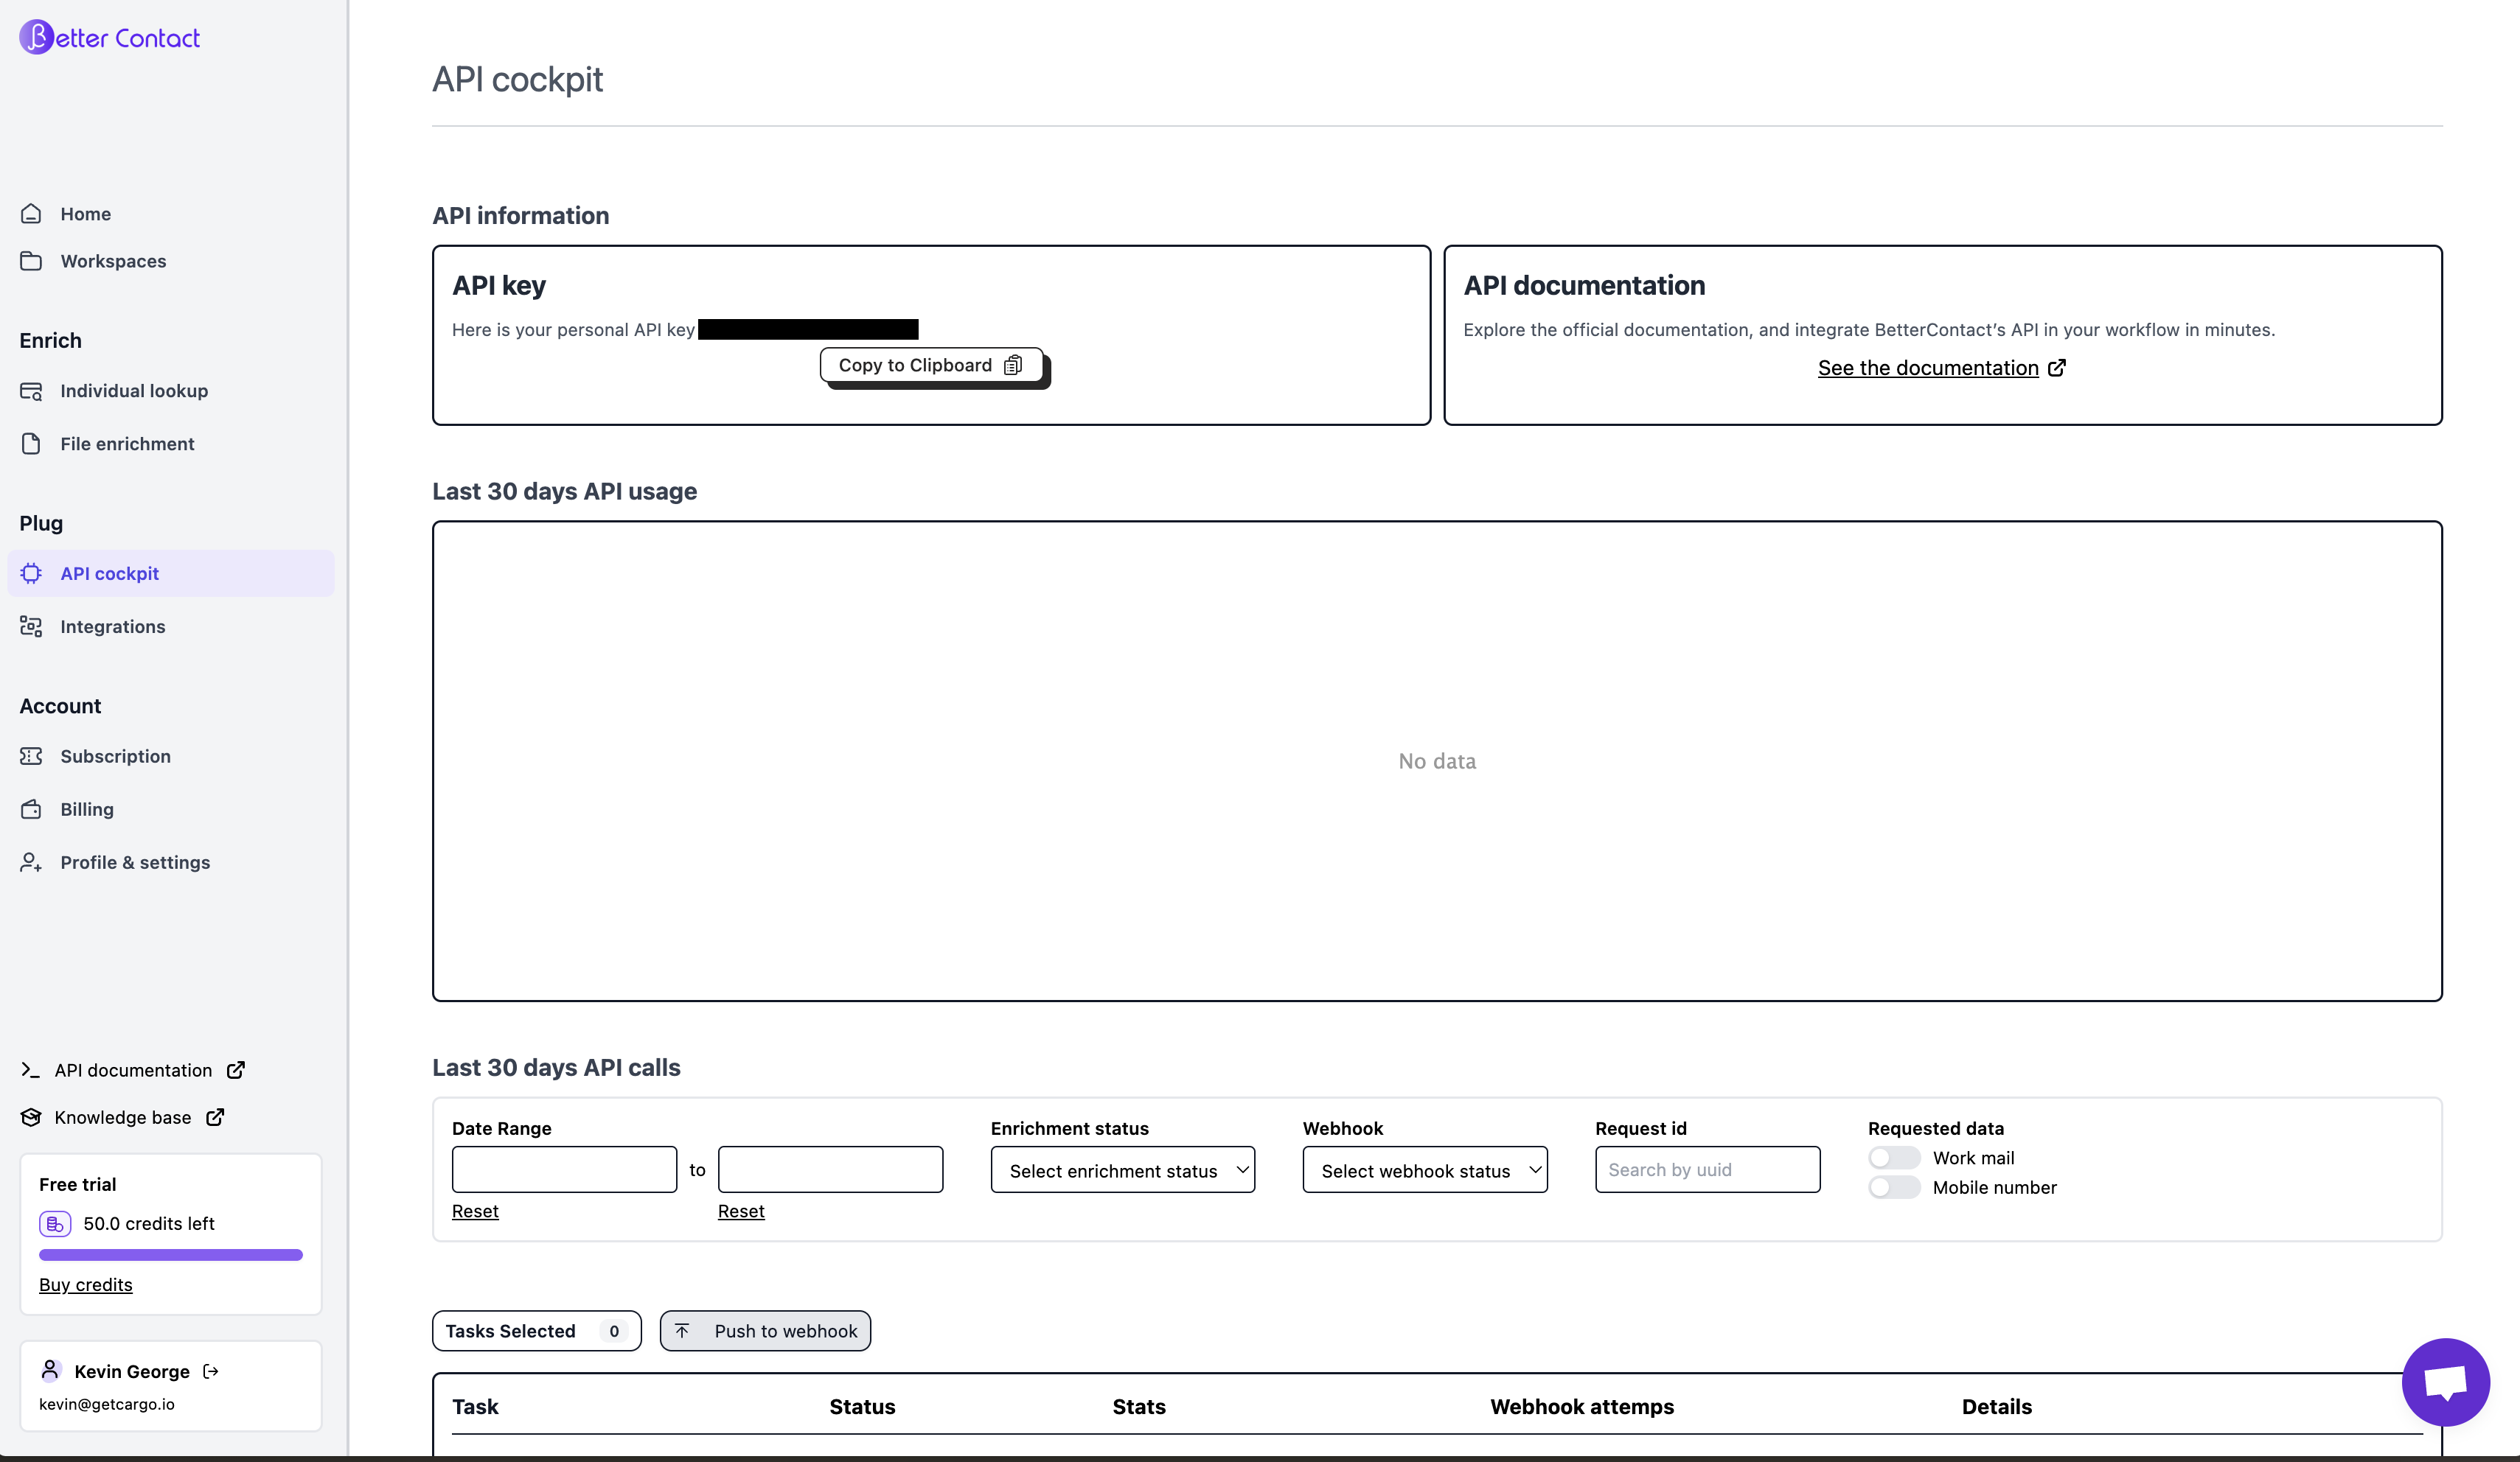2520x1462 pixels.
Task: Open the Select enrichment status dropdown
Action: (1122, 1169)
